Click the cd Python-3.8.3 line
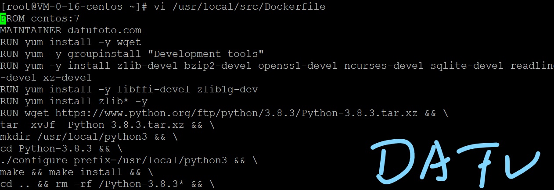Image resolution: width=554 pixels, height=190 pixels. (x=61, y=148)
